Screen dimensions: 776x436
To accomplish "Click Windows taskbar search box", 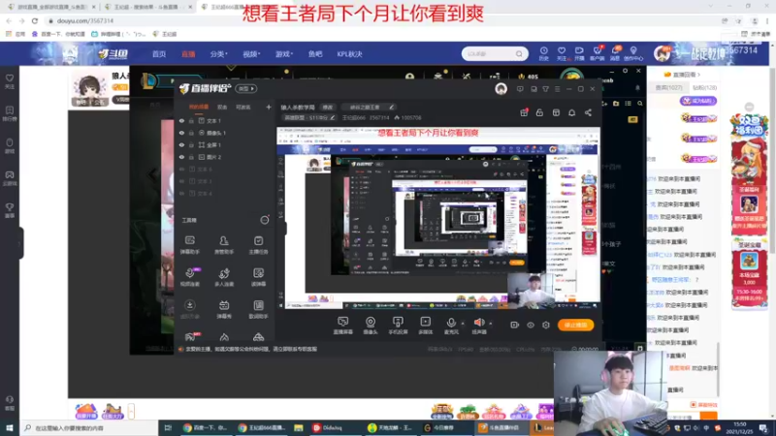I will pos(89,427).
